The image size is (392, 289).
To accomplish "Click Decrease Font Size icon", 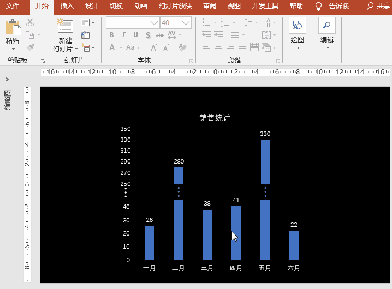I will coord(166,47).
